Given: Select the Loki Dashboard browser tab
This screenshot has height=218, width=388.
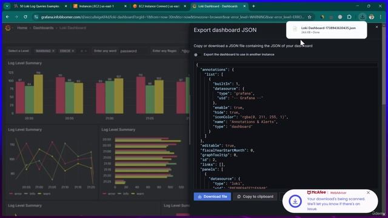Looking at the screenshot, I should 218,6.
